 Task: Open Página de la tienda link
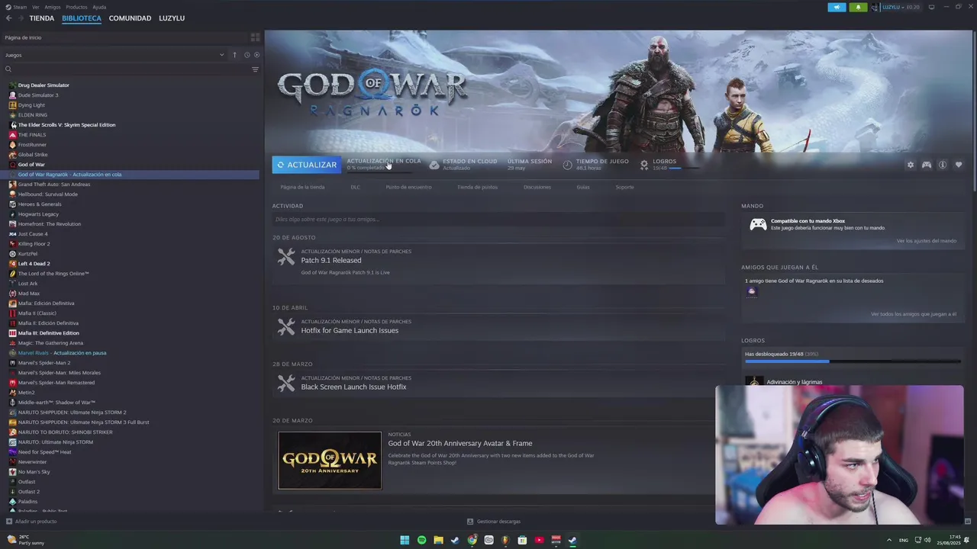coord(302,187)
